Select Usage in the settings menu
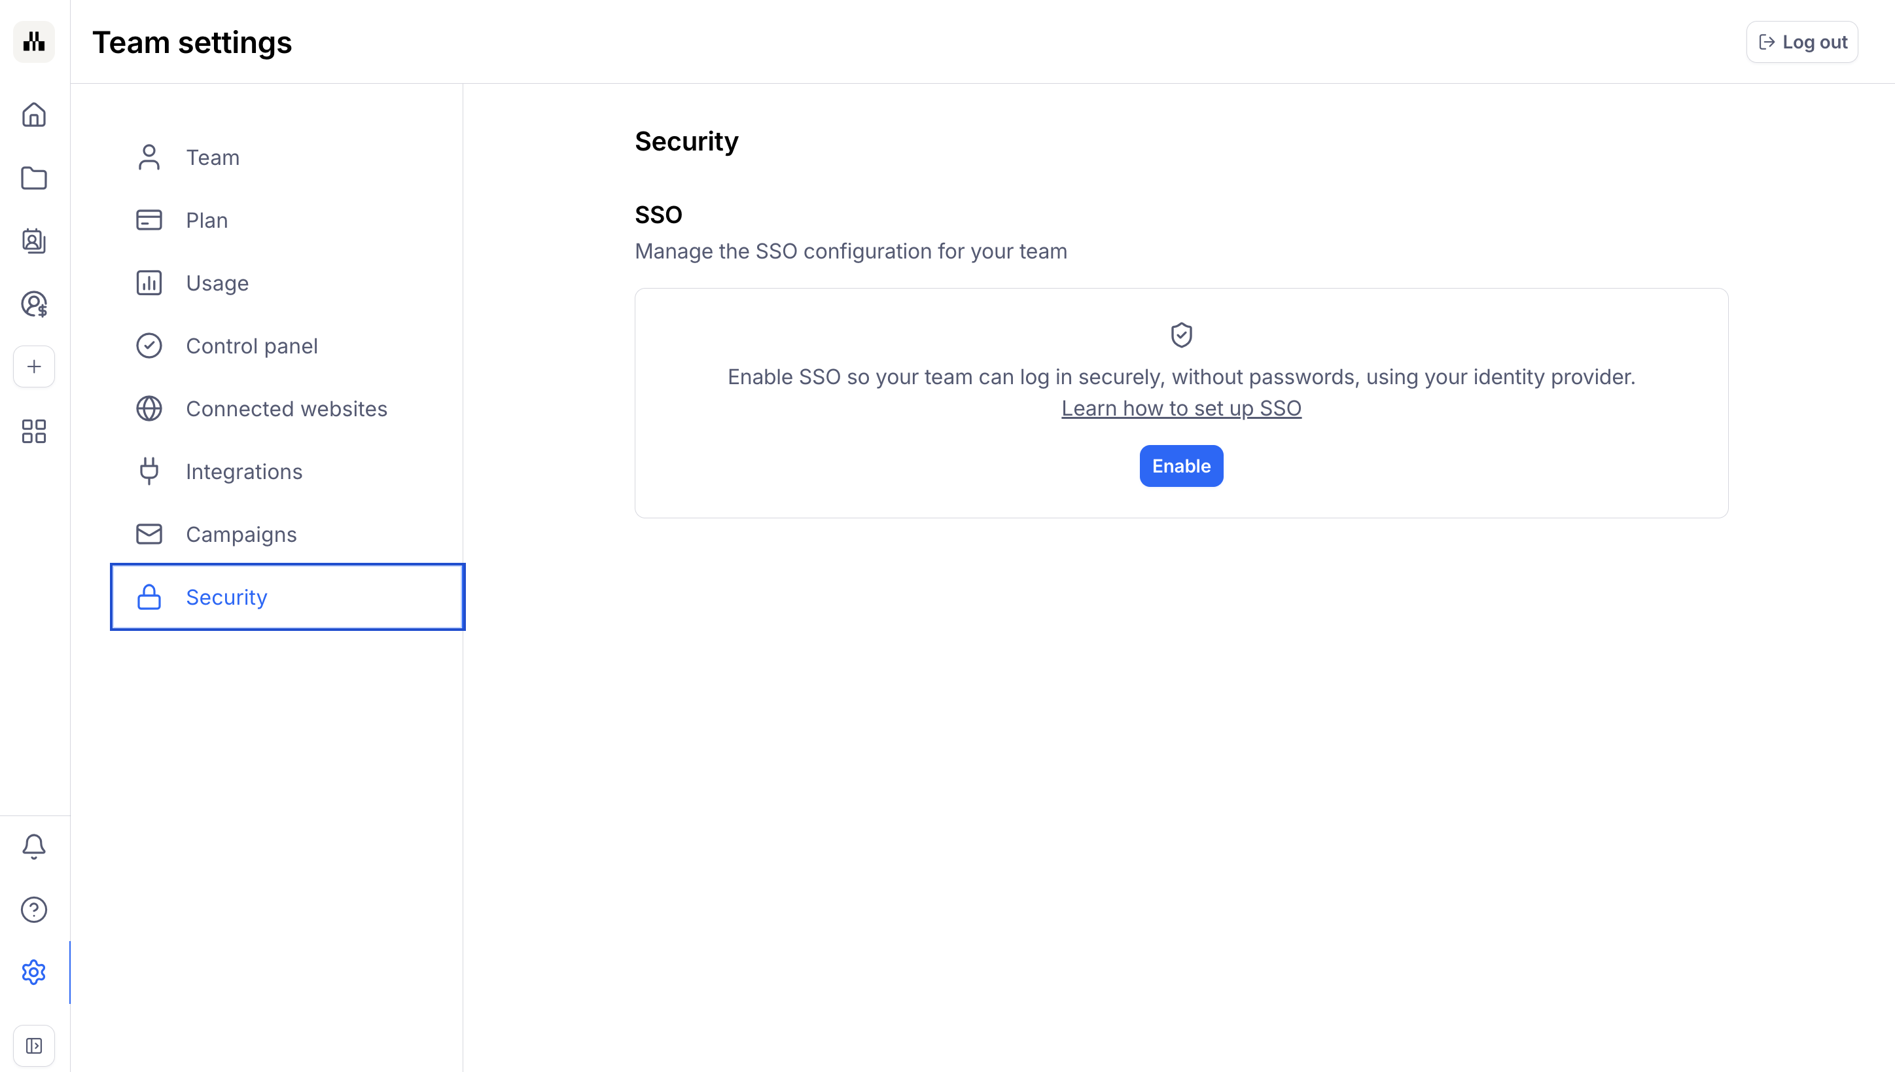This screenshot has height=1072, width=1895. coord(217,283)
